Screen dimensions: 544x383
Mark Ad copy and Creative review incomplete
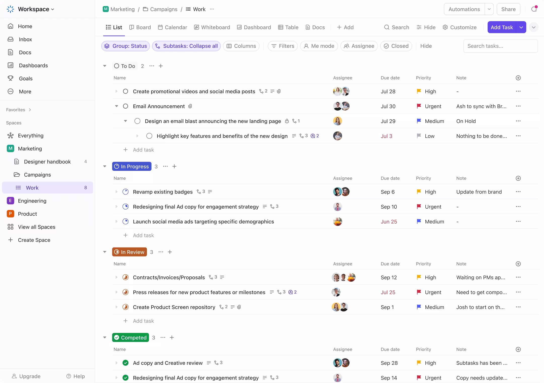tap(125, 363)
